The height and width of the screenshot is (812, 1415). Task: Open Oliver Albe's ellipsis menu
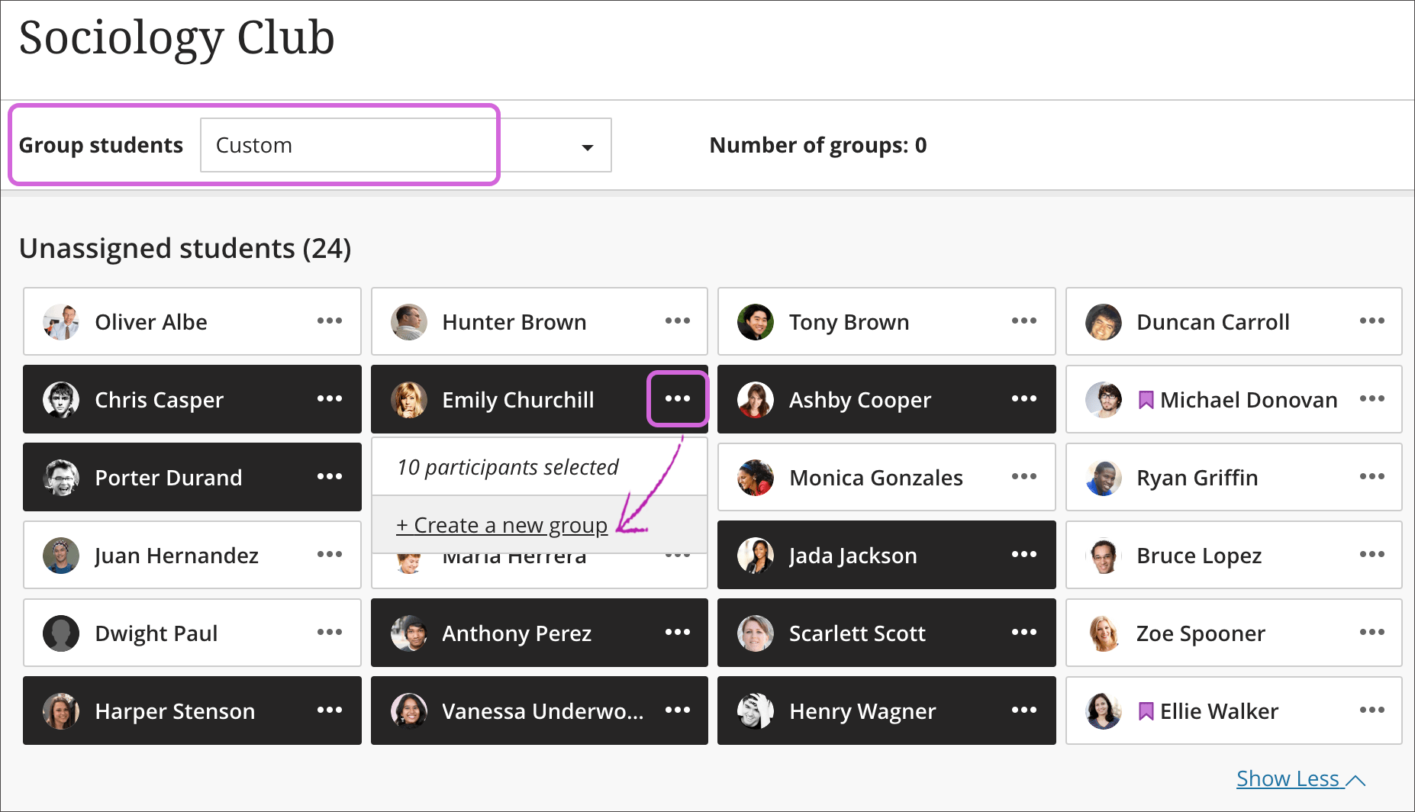pos(330,321)
